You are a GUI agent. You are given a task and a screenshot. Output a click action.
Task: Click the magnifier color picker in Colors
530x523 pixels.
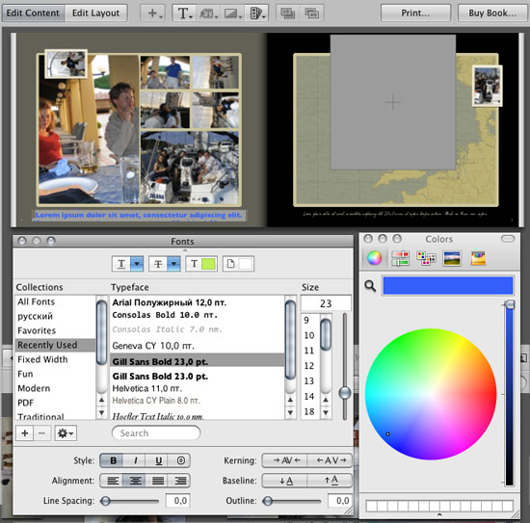(370, 286)
